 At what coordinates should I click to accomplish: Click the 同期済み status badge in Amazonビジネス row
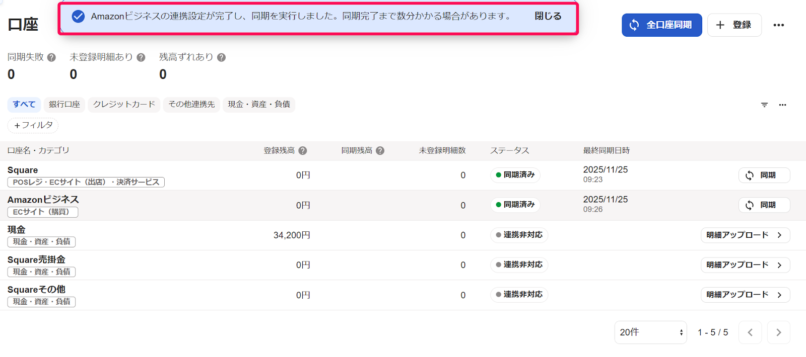(515, 205)
